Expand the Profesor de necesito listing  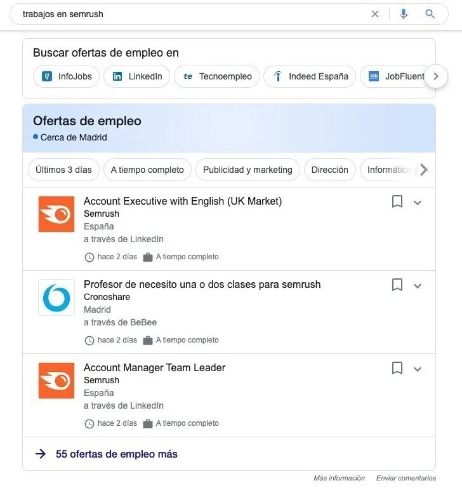[418, 286]
